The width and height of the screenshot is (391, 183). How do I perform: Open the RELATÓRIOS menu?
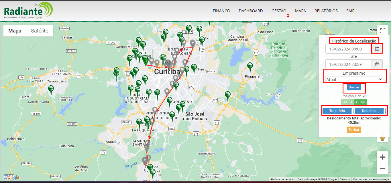coord(326,11)
